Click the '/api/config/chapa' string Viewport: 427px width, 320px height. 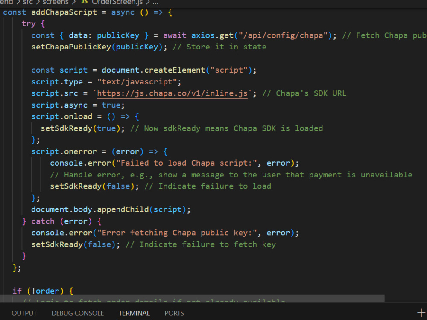coord(283,35)
